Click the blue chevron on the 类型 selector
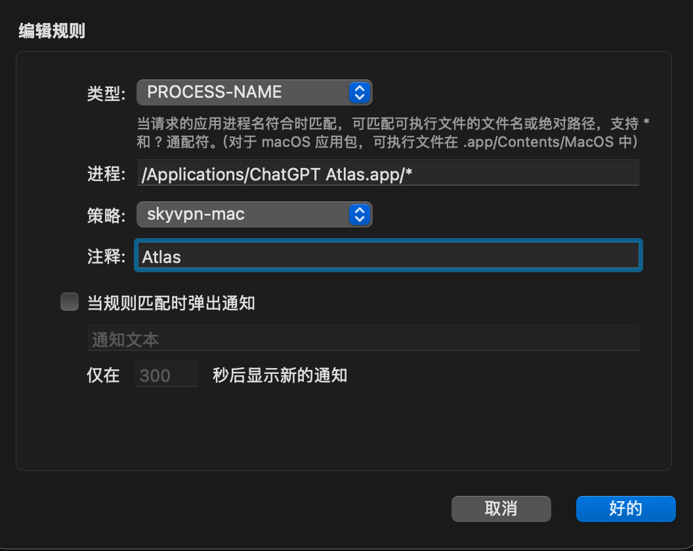The width and height of the screenshot is (693, 551). click(x=359, y=92)
